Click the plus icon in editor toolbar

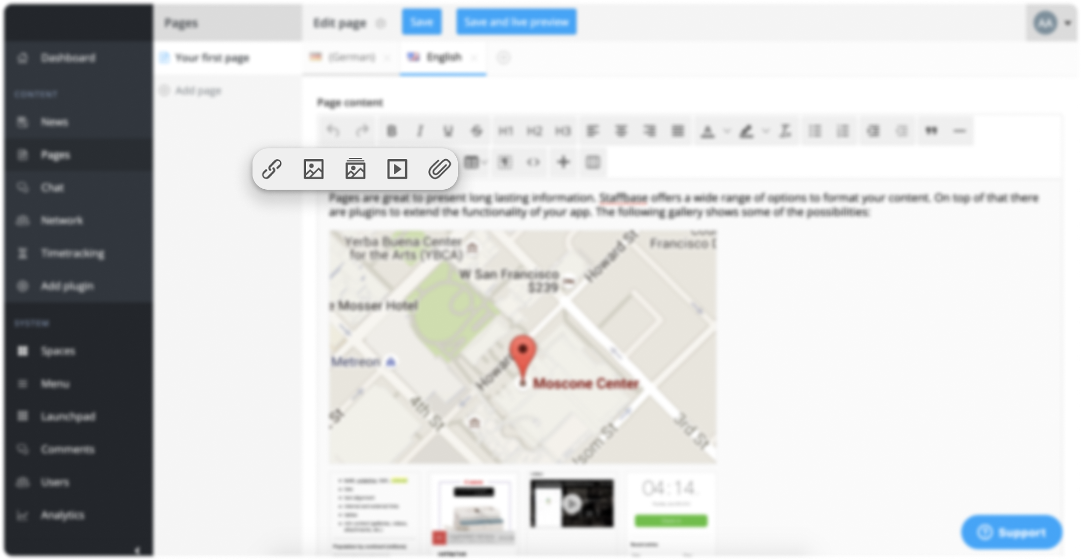(x=563, y=162)
